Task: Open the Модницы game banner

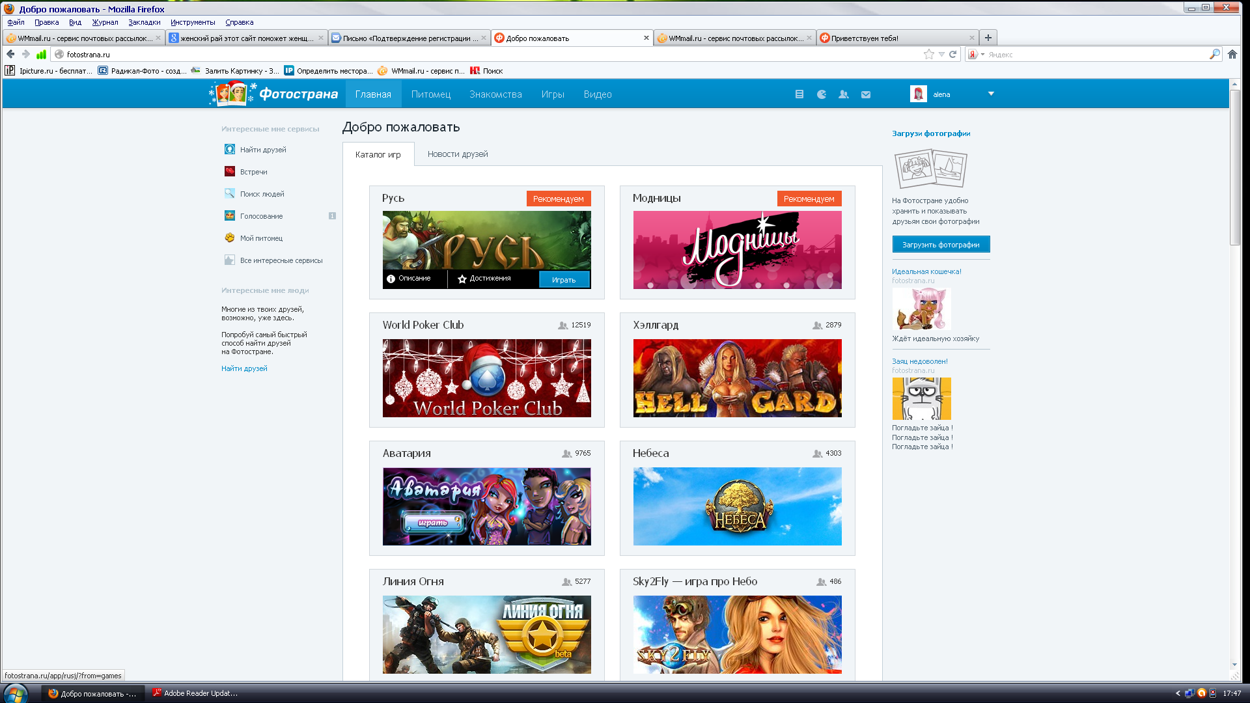Action: pos(738,250)
